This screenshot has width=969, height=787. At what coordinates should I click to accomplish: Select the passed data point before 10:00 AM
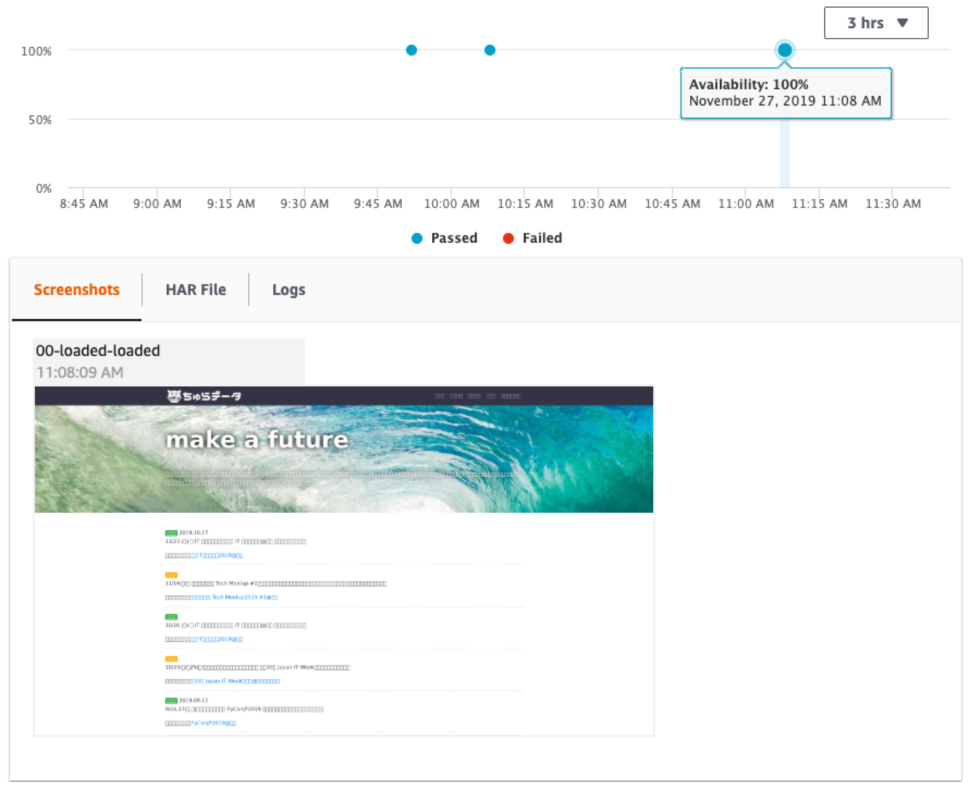click(x=412, y=50)
